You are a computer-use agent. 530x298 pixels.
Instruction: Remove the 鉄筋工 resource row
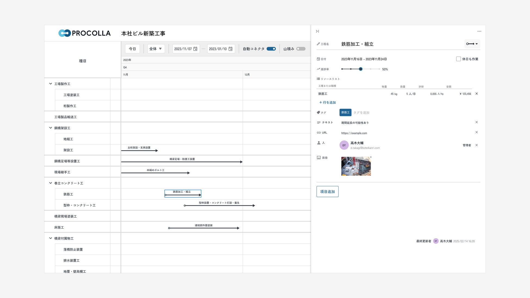[476, 94]
